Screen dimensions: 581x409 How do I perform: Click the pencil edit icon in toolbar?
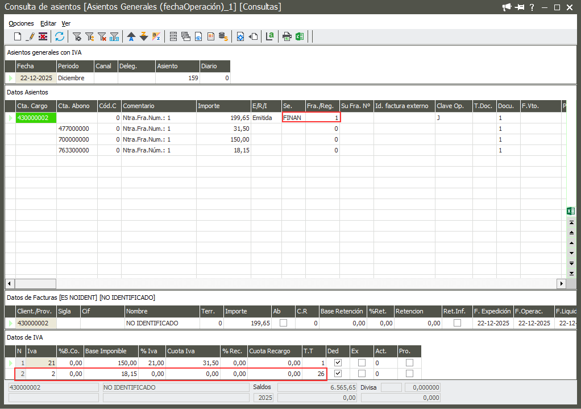[31, 36]
